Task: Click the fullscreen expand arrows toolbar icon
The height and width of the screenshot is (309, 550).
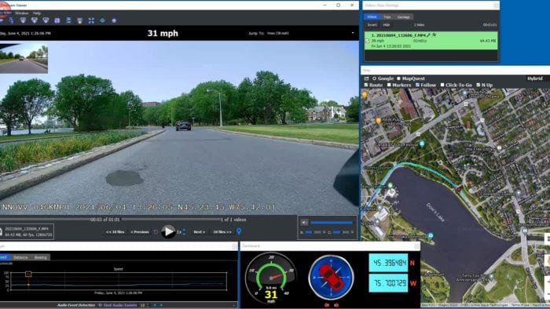Action: (91, 20)
